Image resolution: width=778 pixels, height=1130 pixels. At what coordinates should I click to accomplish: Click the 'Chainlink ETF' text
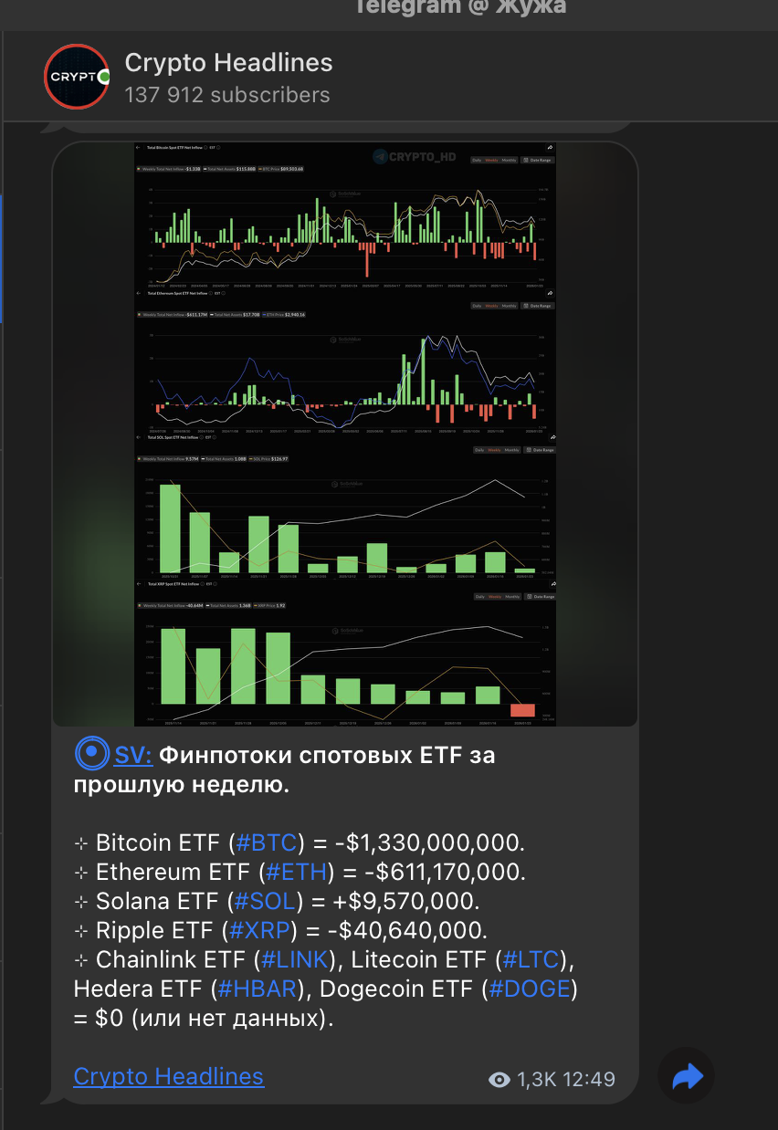[x=171, y=959]
